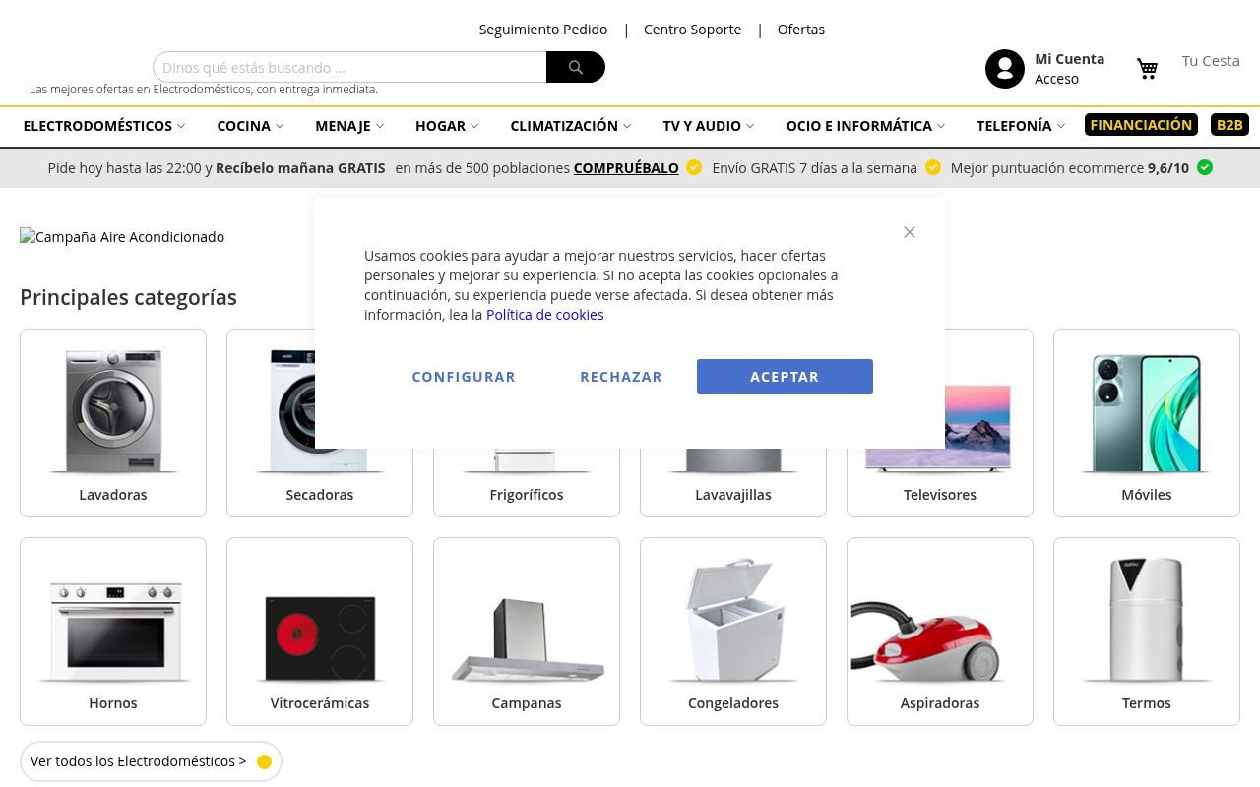1260x787 pixels.
Task: Open the Móviles phone category image
Action: (1147, 412)
